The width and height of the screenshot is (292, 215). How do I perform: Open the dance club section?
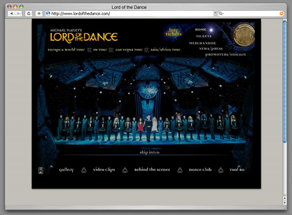200,170
